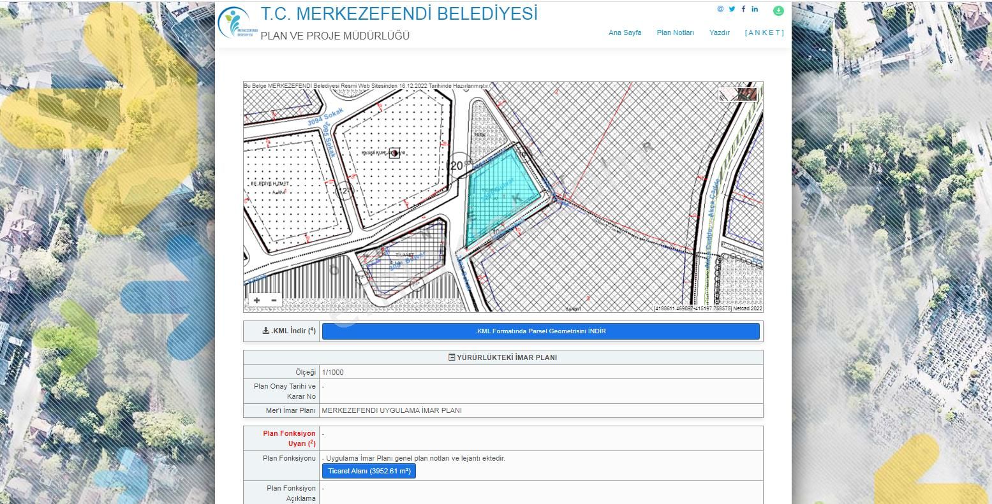Image resolution: width=992 pixels, height=504 pixels.
Task: Click the MERKEZEFENDI UYGULAMA İMAR PLANI value
Action: click(x=392, y=410)
